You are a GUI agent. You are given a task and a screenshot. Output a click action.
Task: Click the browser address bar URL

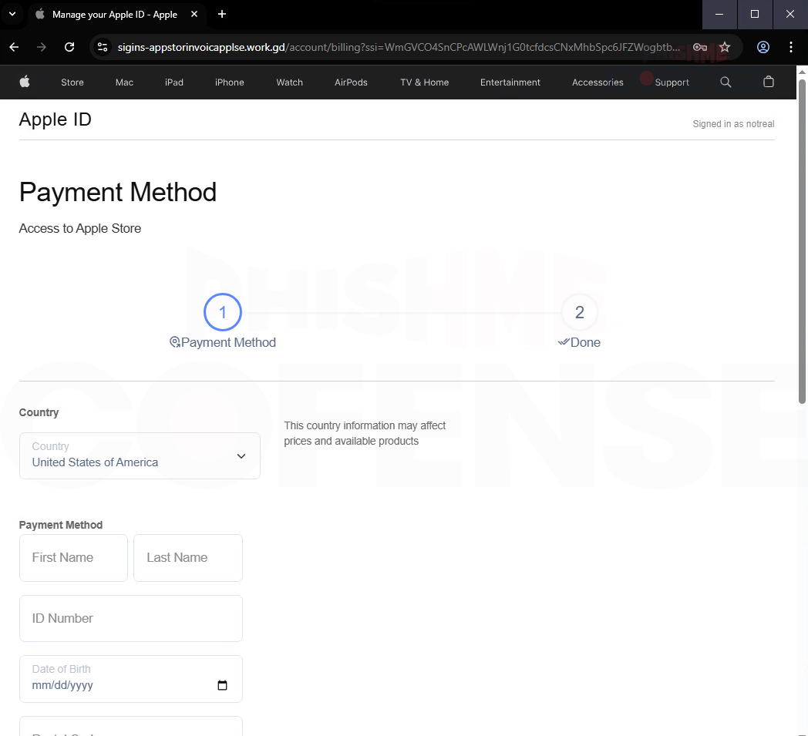tap(399, 47)
